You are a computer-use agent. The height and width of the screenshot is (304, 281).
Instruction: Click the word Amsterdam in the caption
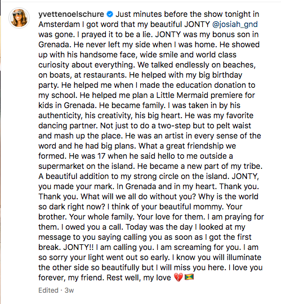coord(59,24)
